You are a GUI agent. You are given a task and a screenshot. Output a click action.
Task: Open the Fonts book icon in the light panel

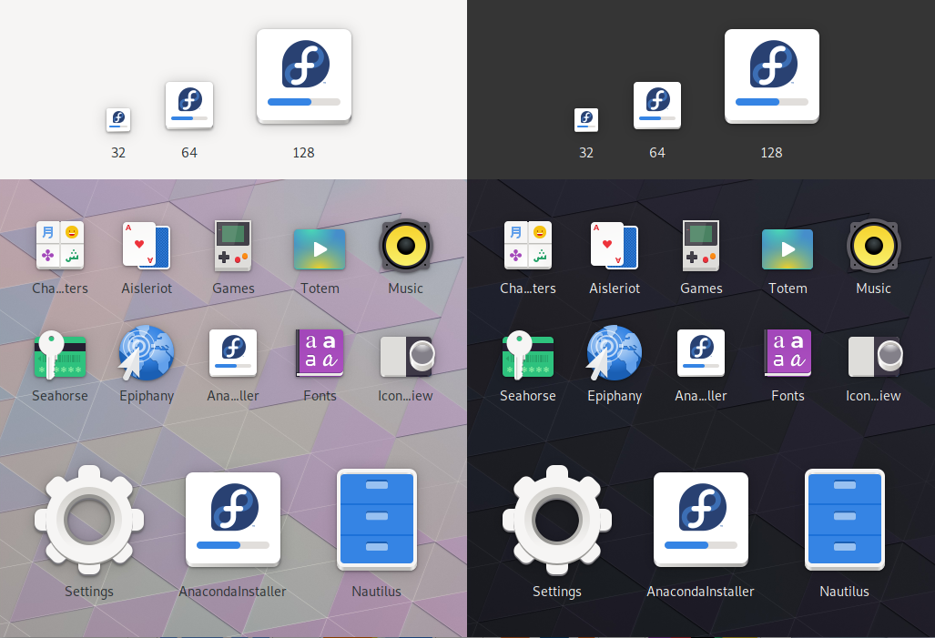pyautogui.click(x=320, y=353)
